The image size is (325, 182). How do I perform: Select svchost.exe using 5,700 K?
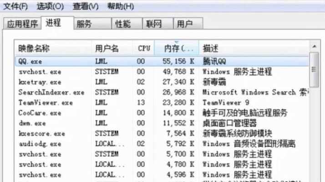point(162,154)
